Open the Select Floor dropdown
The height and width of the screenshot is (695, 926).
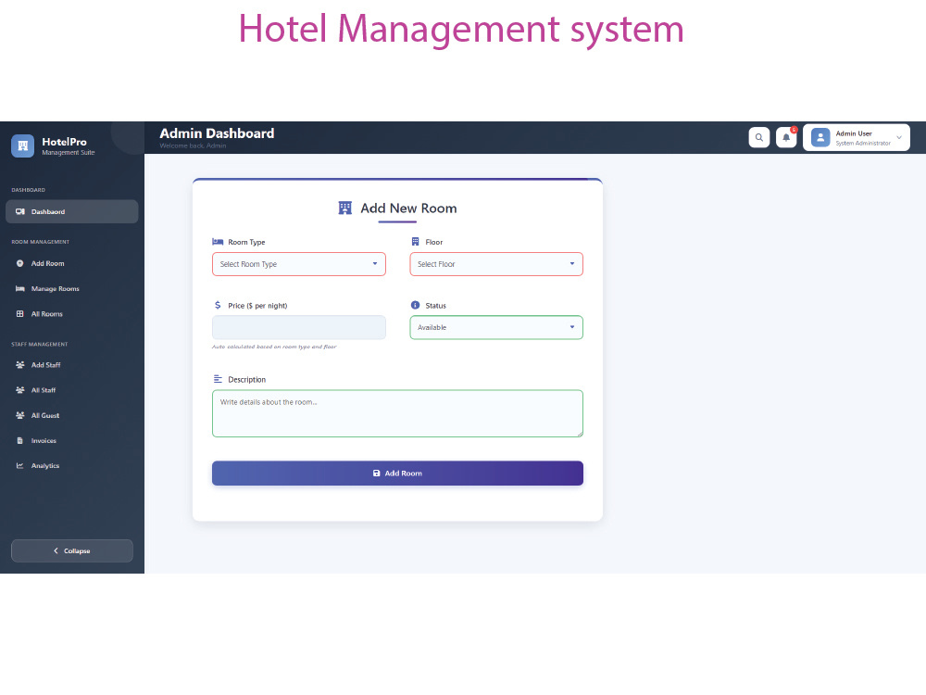[496, 264]
